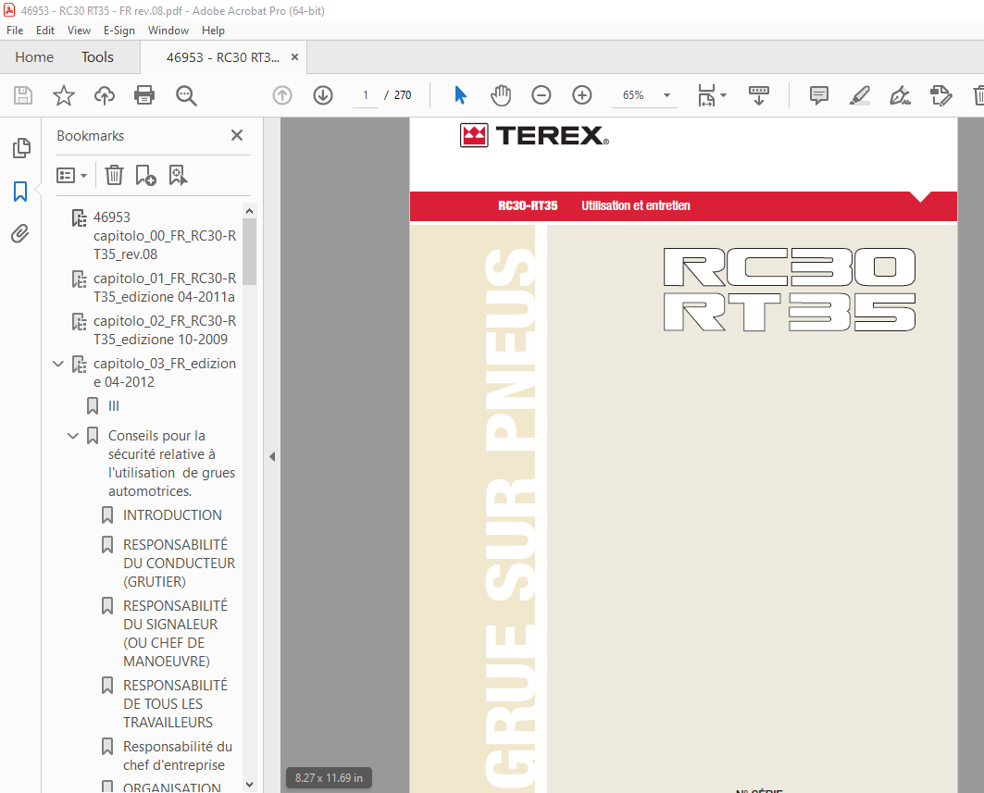Click the 65% zoom value field
The width and height of the screenshot is (984, 793).
pos(634,95)
